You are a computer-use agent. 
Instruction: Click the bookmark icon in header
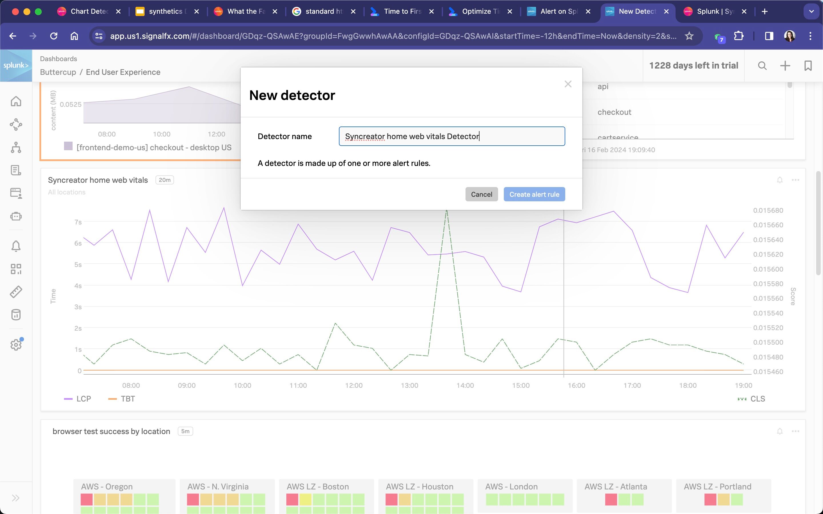pos(808,66)
